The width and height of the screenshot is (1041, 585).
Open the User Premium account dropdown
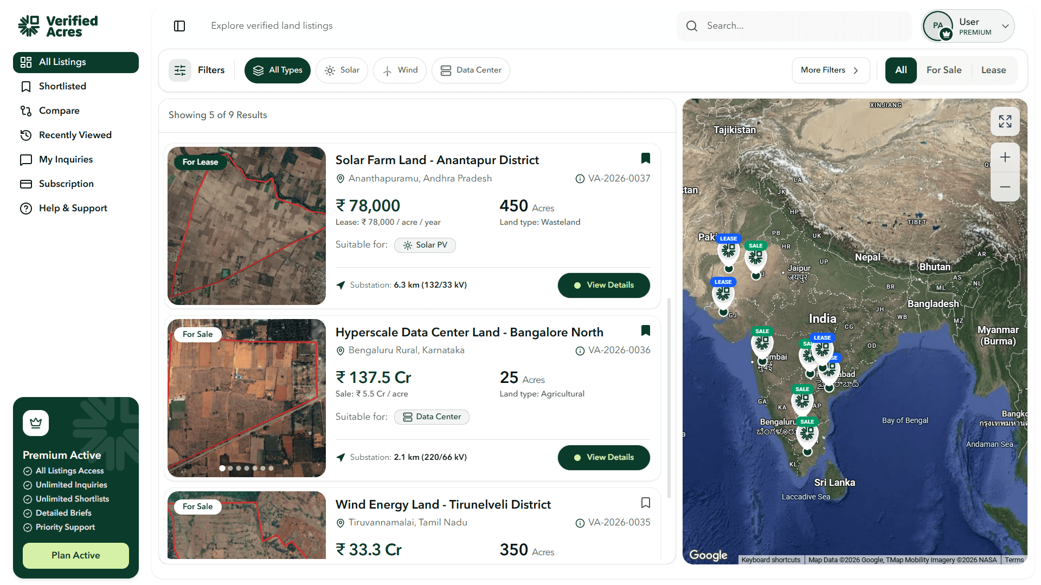point(968,26)
